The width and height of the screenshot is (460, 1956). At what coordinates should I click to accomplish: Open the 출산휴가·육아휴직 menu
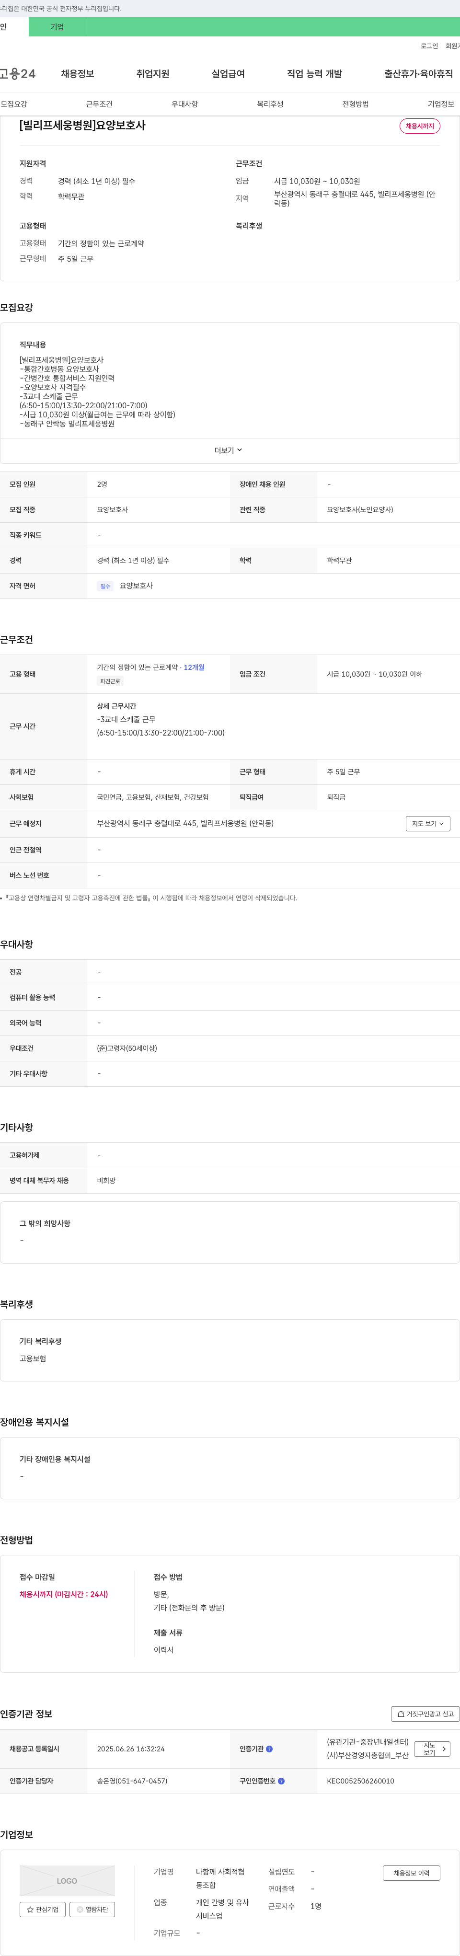418,74
